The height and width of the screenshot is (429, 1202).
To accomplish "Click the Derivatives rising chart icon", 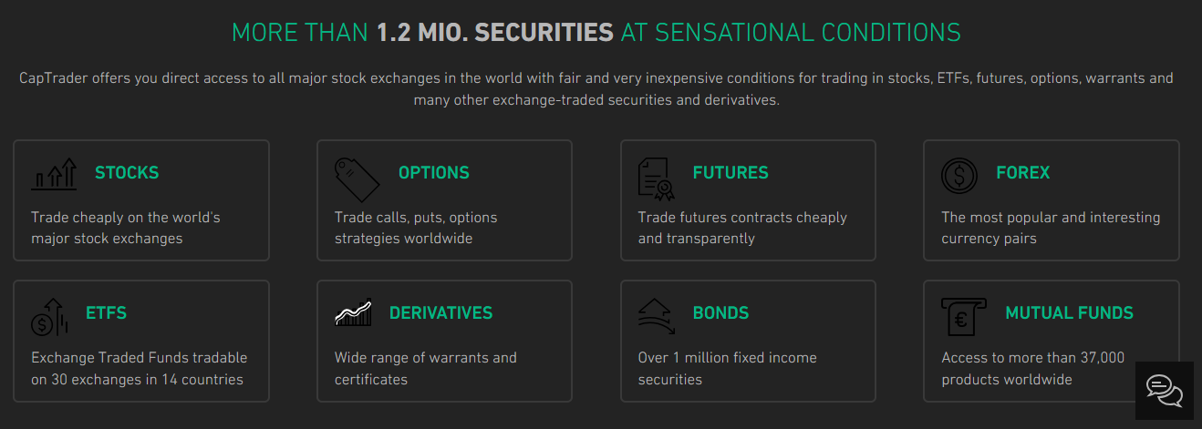I will 353,313.
